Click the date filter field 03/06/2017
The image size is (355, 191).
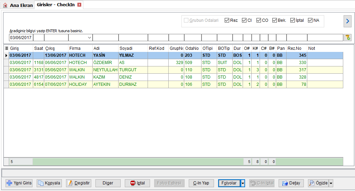pyautogui.click(x=21, y=38)
